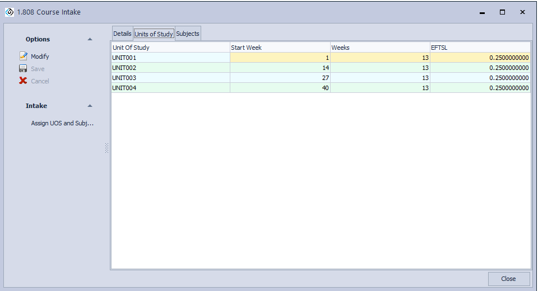Switch to the Details tab
The image size is (538, 291).
tap(122, 34)
